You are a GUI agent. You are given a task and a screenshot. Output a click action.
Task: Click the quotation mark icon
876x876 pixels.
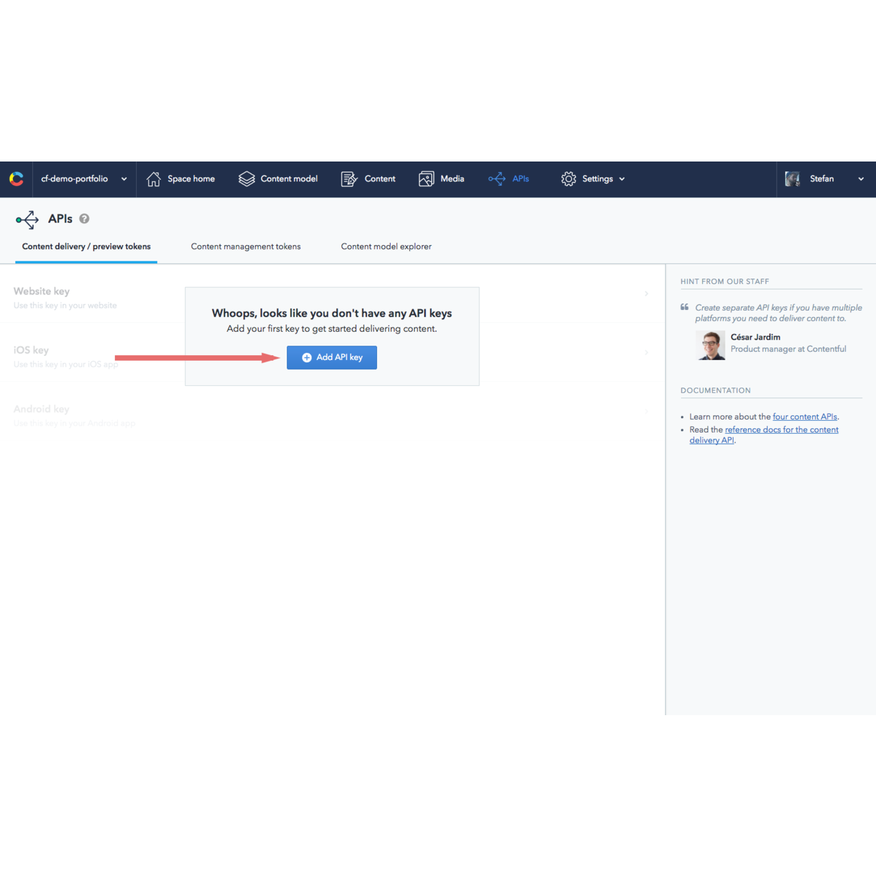point(684,307)
